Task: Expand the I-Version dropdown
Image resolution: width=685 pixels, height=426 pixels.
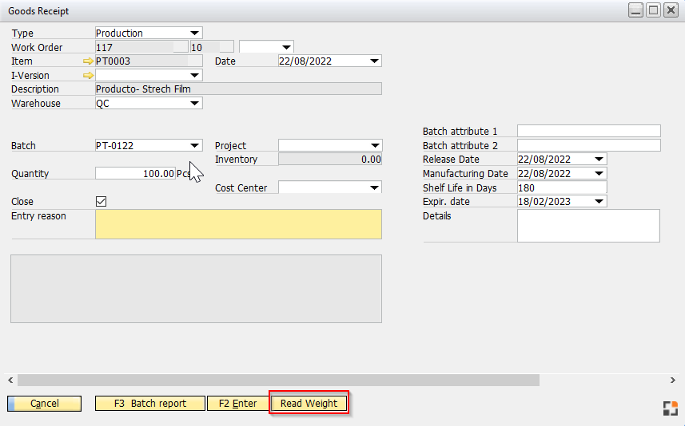Action: 195,76
